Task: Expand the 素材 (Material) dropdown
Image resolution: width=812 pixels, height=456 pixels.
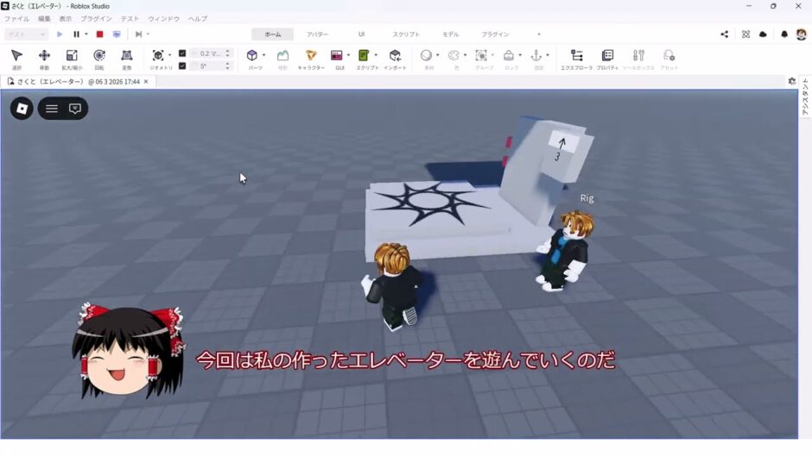Action: click(x=438, y=55)
